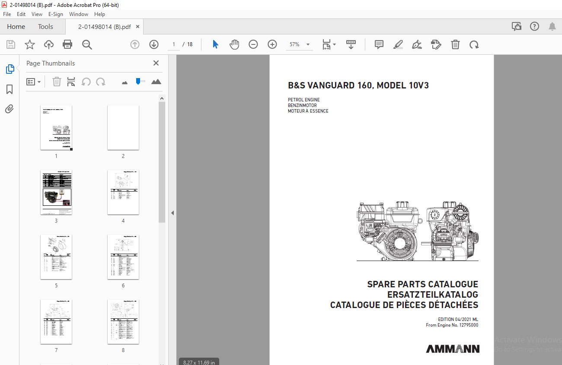Open the Attachments paperclip panel

tap(10, 109)
